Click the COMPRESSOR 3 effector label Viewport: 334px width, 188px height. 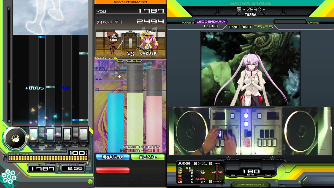click(250, 185)
